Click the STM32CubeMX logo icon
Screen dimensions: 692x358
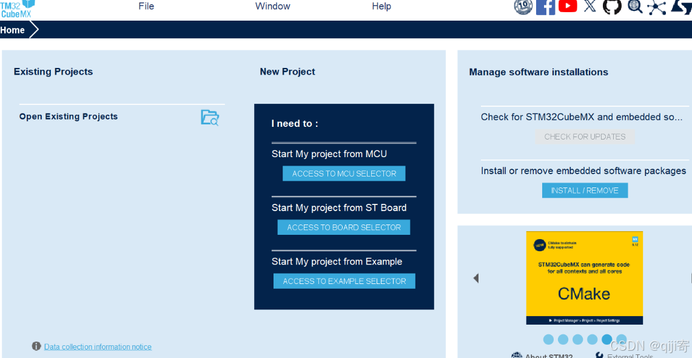pos(18,8)
